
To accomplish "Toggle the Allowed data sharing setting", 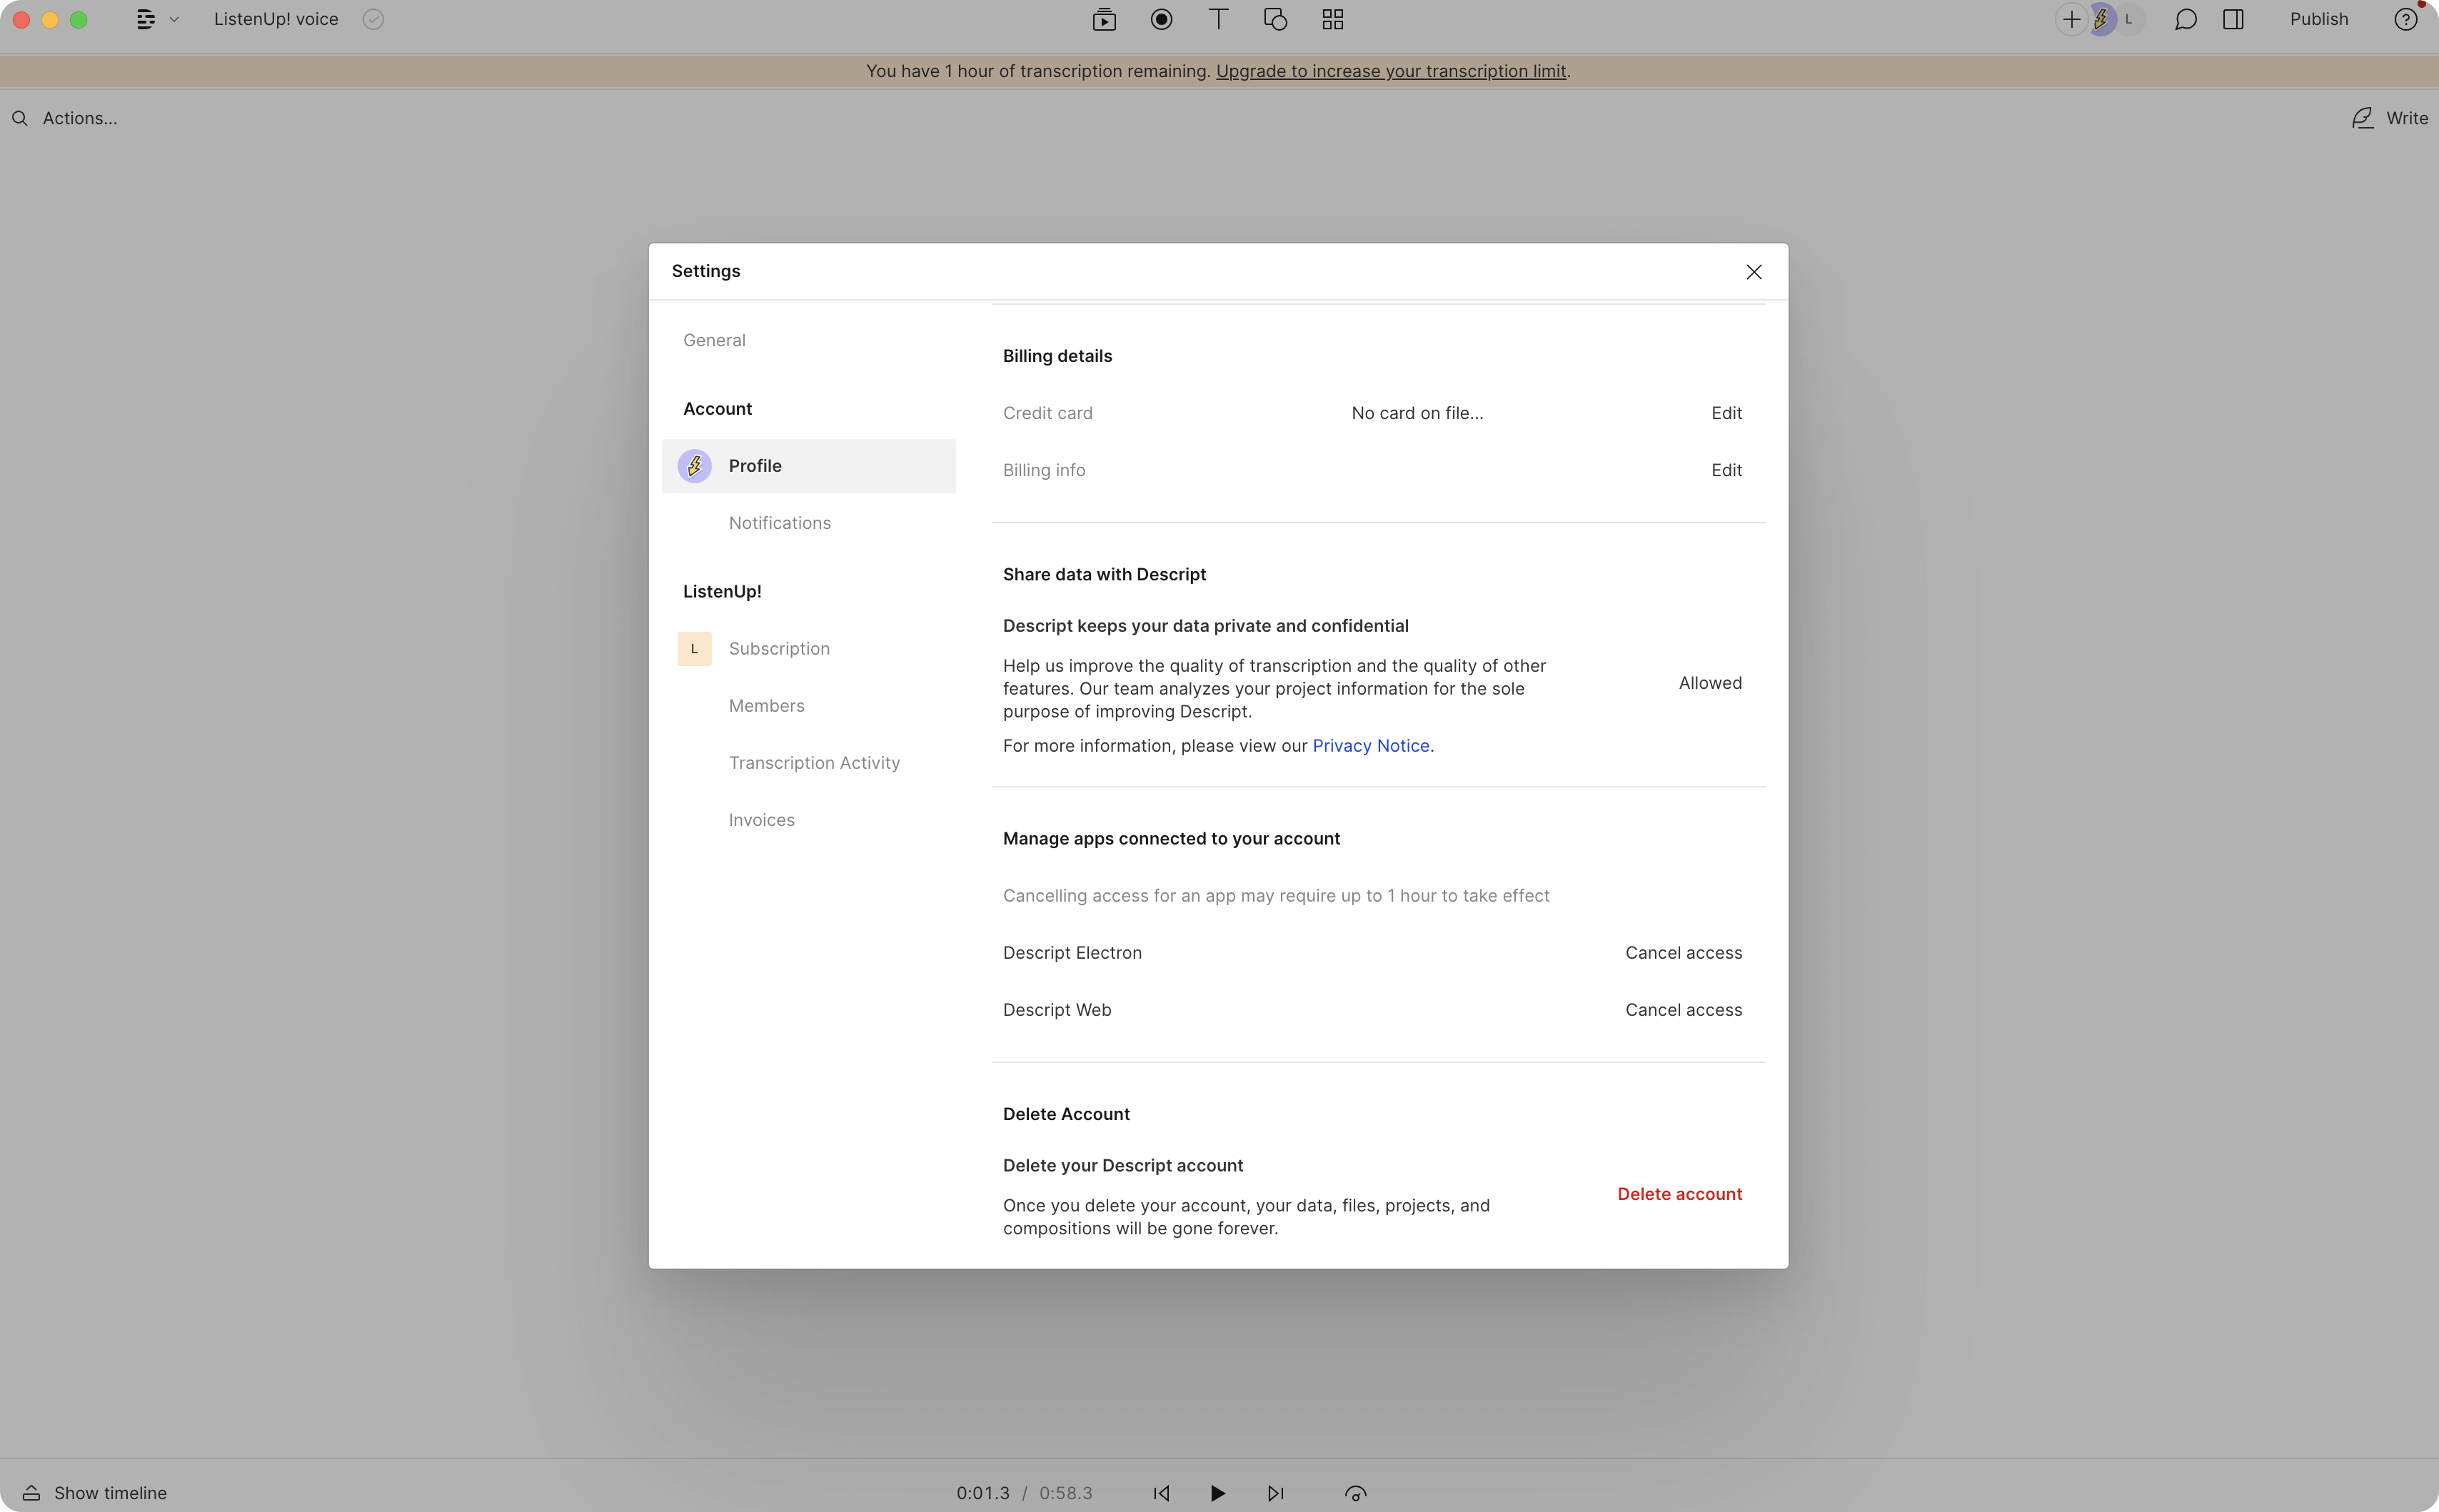I will tap(1710, 683).
